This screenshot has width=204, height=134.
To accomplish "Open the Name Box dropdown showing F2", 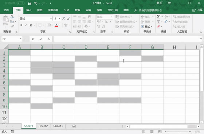I will pos(20,39).
